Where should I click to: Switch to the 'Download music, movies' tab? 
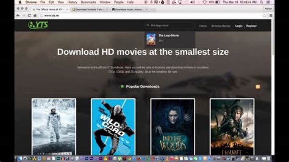click(129, 9)
